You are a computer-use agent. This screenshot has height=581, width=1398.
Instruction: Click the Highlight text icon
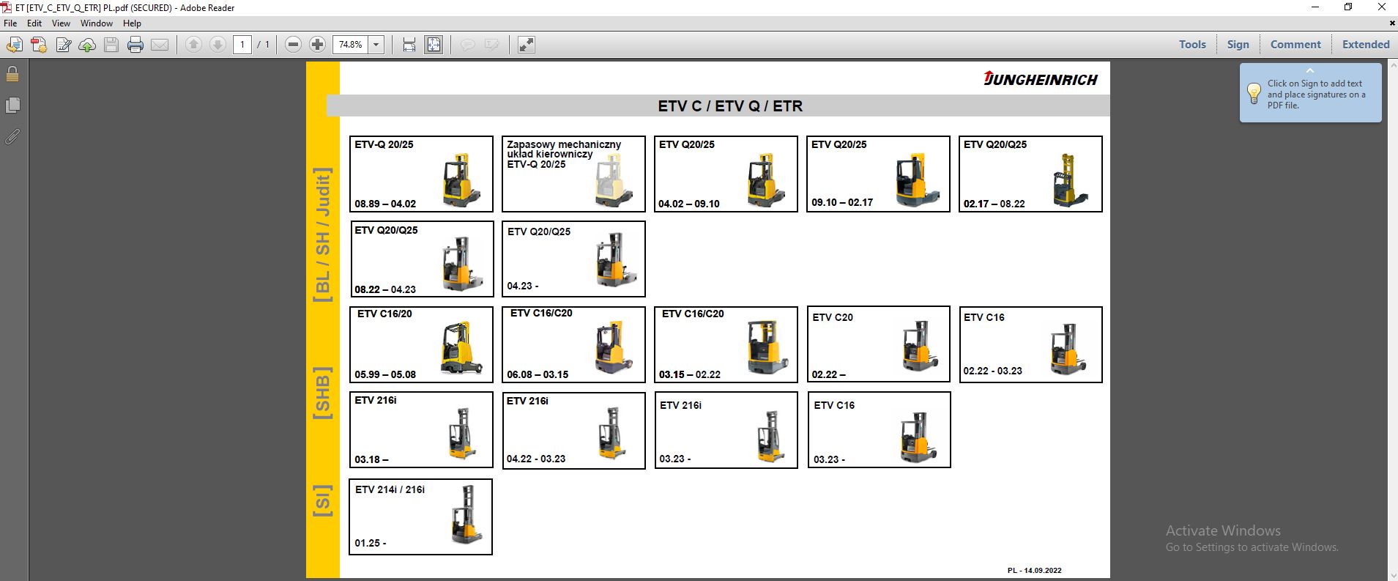[x=491, y=45]
